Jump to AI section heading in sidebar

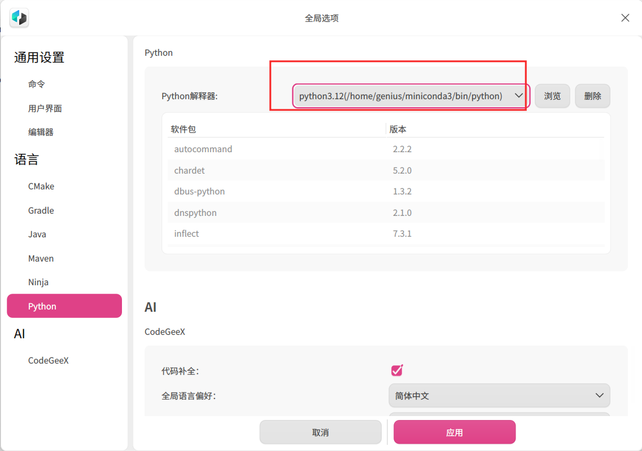coord(19,334)
